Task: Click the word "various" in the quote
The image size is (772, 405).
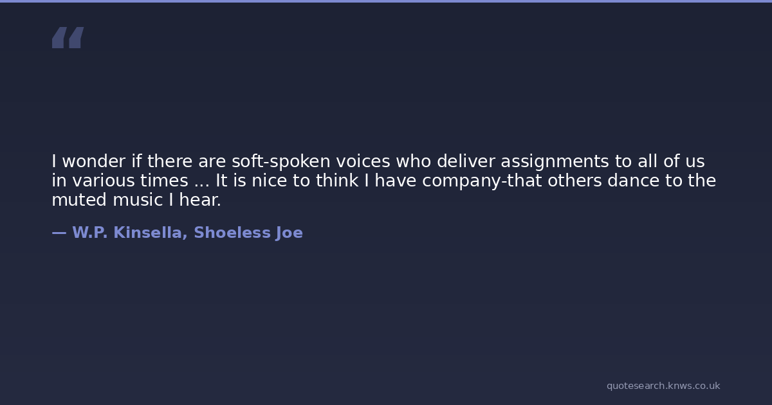Action: [100, 181]
